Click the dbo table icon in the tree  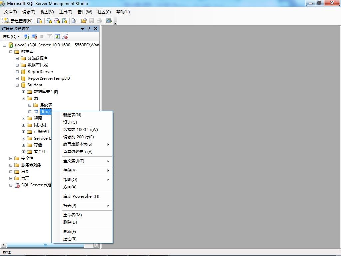click(x=36, y=112)
